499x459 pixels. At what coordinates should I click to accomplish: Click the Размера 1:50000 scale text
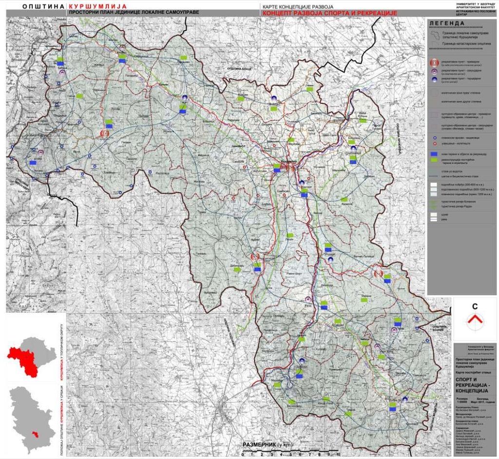tap(462, 400)
